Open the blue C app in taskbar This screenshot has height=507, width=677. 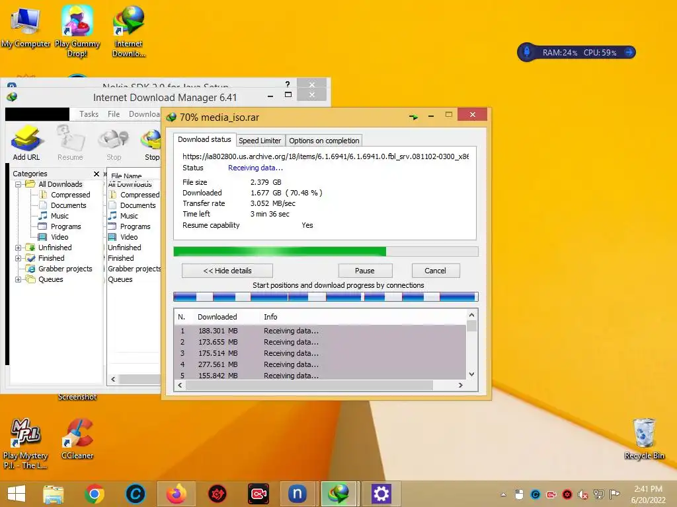[135, 494]
